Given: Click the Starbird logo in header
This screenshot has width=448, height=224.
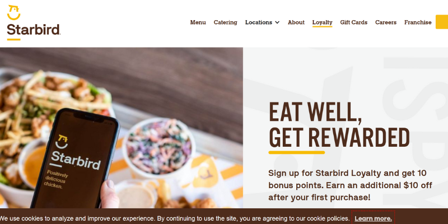Looking at the screenshot, I should point(34,23).
